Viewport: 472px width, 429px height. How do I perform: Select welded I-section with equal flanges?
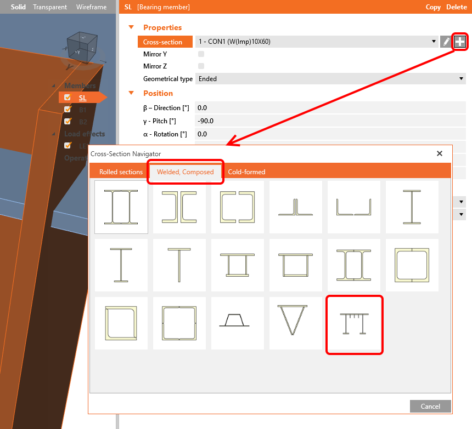(412, 207)
